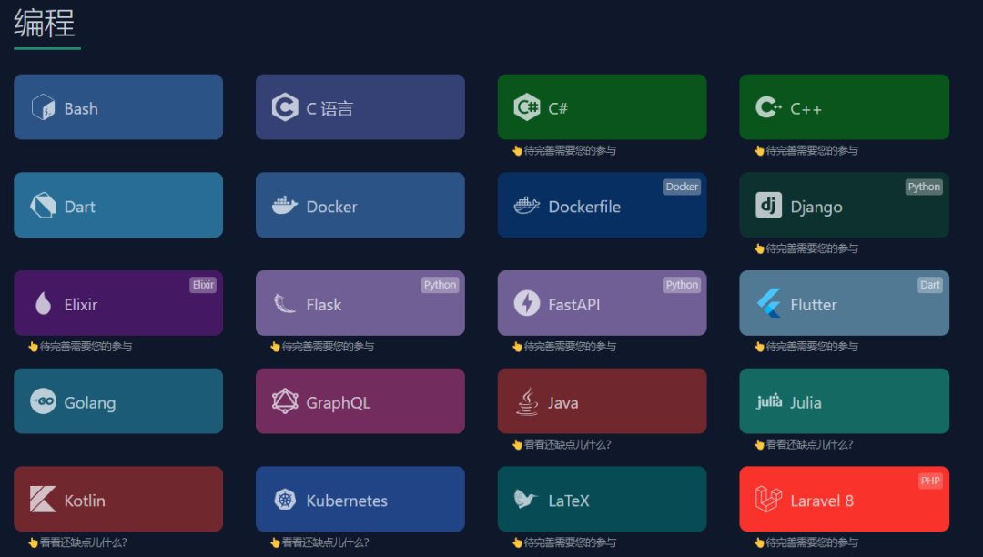Open the C++ cheat sheet card

845,107
